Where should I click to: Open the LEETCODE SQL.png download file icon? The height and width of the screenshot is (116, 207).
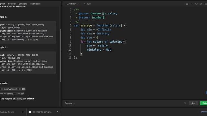[x=30, y=112]
